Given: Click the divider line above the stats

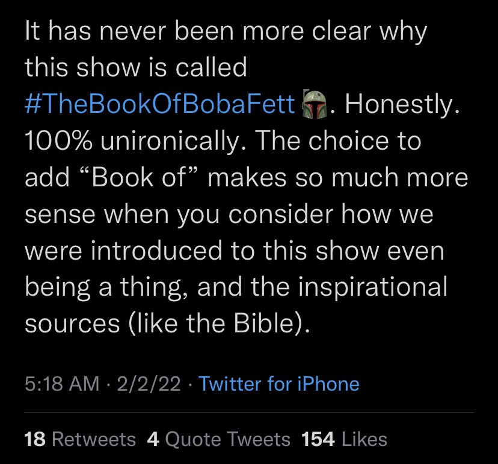Looking at the screenshot, I should pyautogui.click(x=249, y=412).
